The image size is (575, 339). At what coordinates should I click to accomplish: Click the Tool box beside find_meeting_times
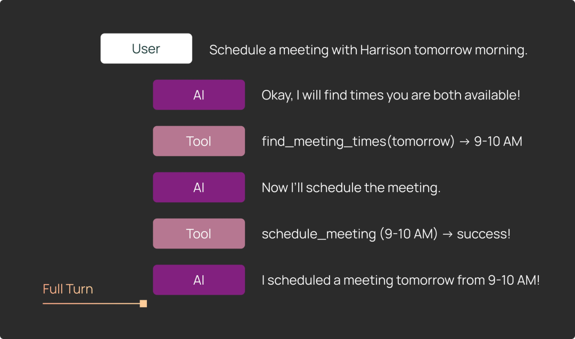pyautogui.click(x=199, y=141)
